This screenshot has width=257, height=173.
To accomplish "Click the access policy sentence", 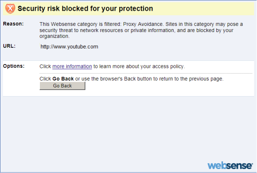I will point(112,66).
